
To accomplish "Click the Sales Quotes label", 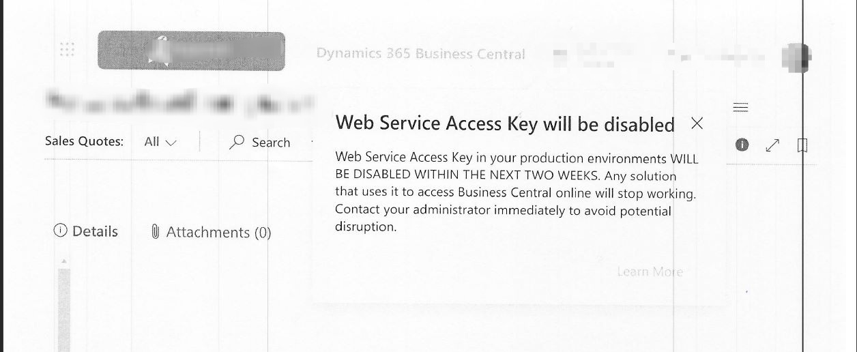I will click(x=84, y=141).
